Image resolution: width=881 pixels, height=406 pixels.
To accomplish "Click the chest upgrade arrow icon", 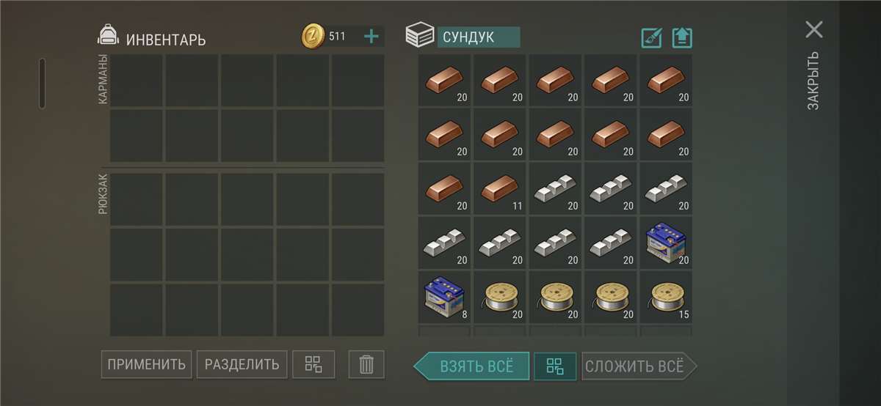I will [683, 37].
